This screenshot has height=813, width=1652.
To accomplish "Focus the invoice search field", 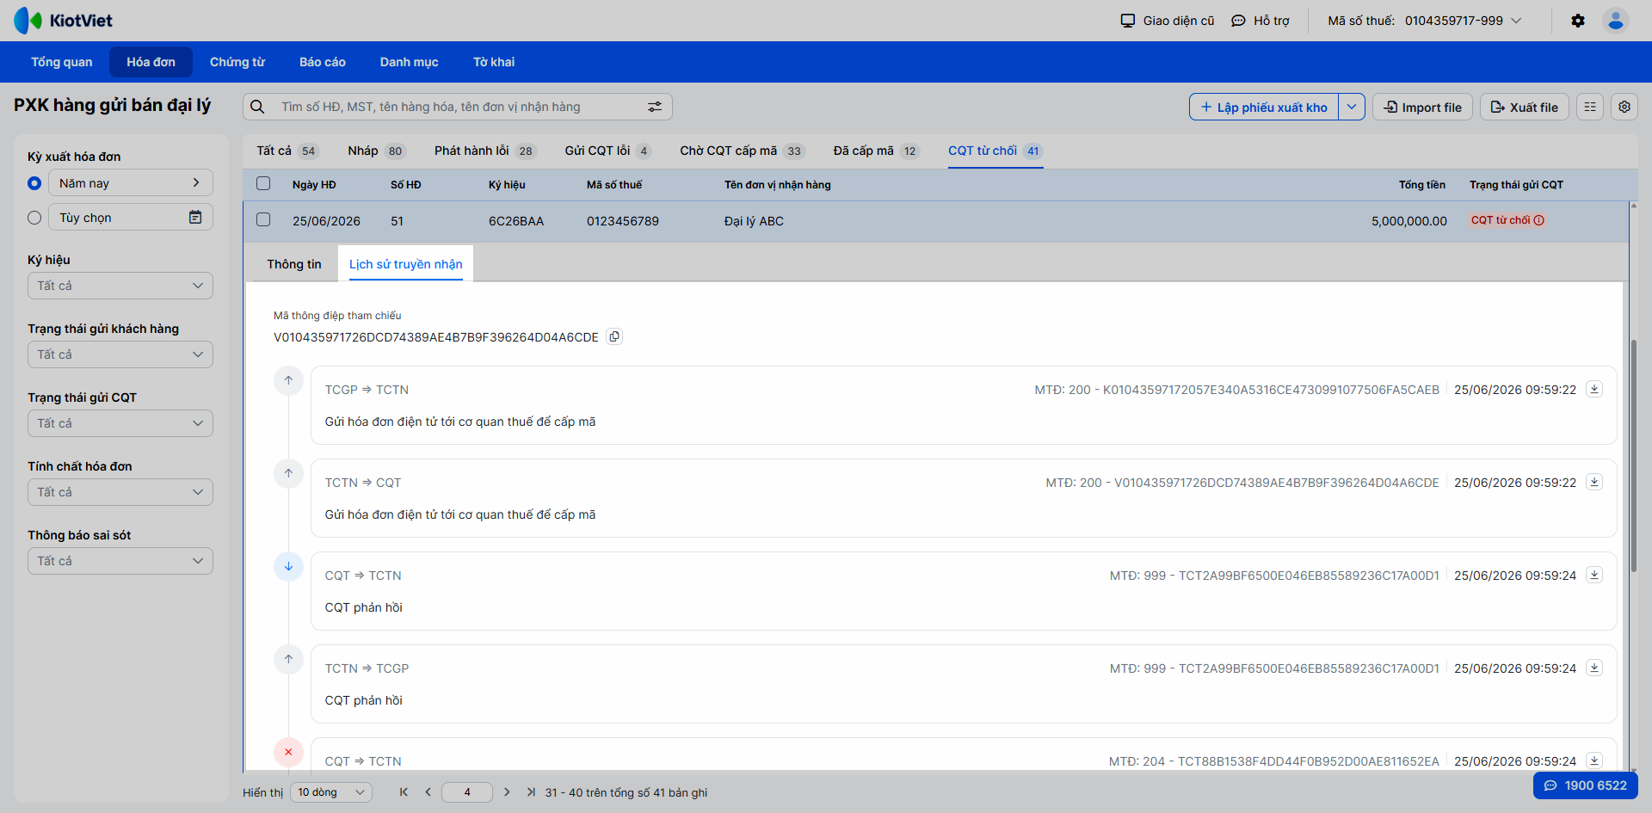I will 457,107.
